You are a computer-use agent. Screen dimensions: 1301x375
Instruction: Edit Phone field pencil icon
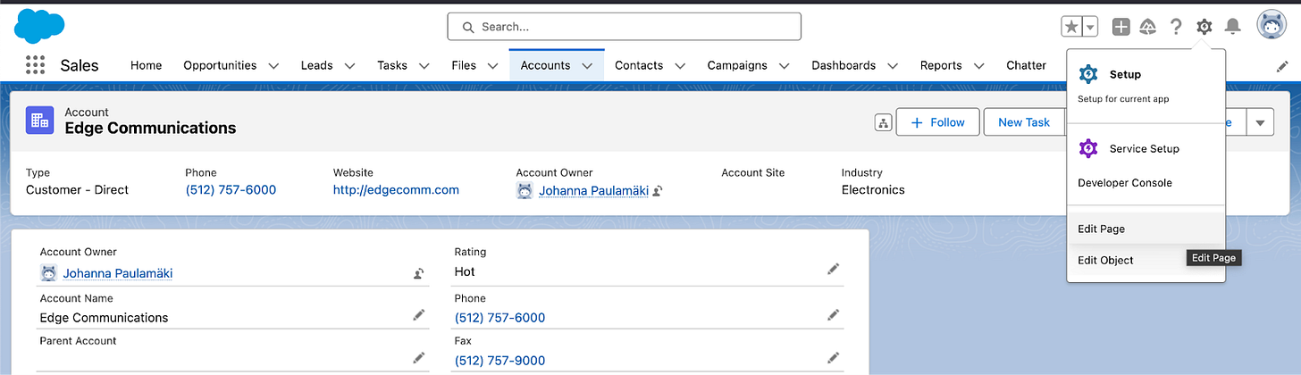pos(833,314)
